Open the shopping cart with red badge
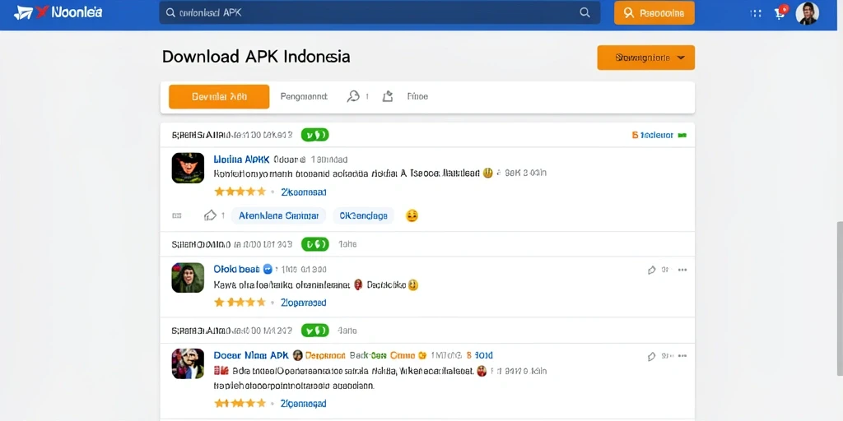The height and width of the screenshot is (421, 843). click(780, 12)
